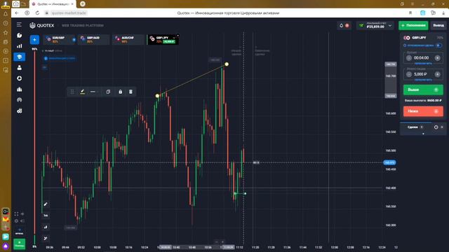449x252 pixels.
Task: Delete the selected trend line
Action: [x=130, y=92]
